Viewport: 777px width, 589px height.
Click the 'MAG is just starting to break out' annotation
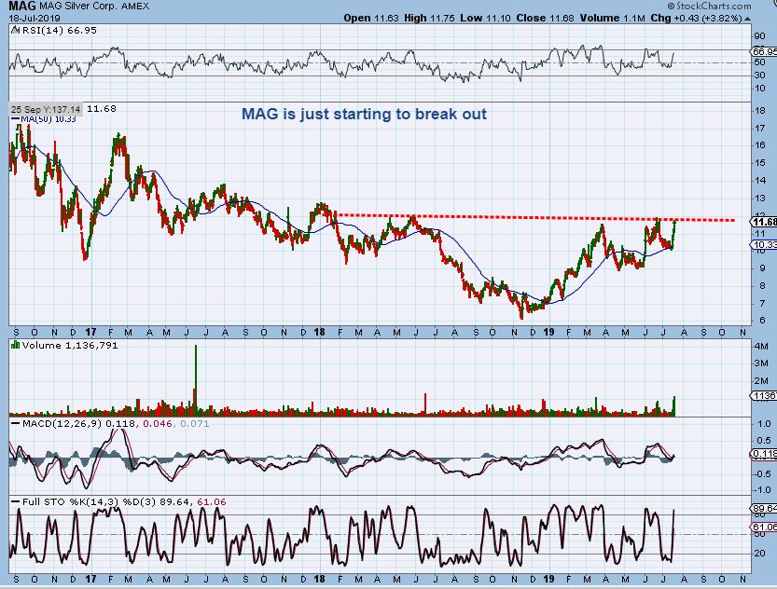[364, 114]
